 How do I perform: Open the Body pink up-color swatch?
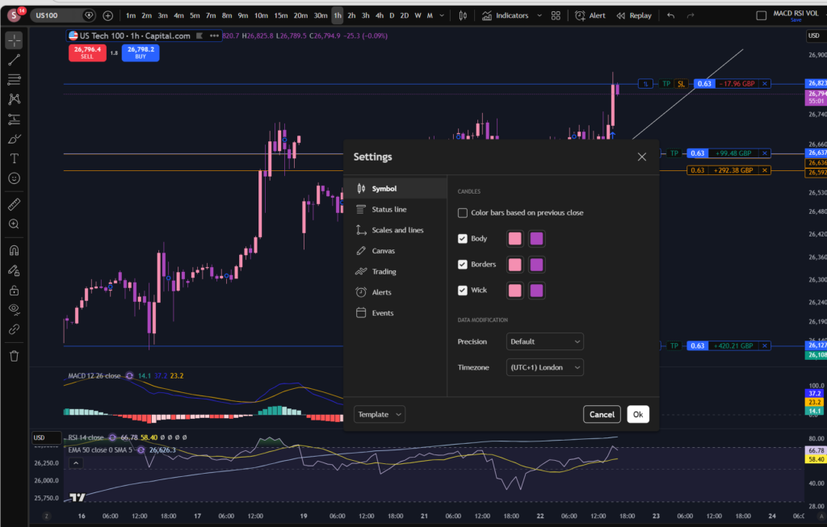pyautogui.click(x=514, y=239)
